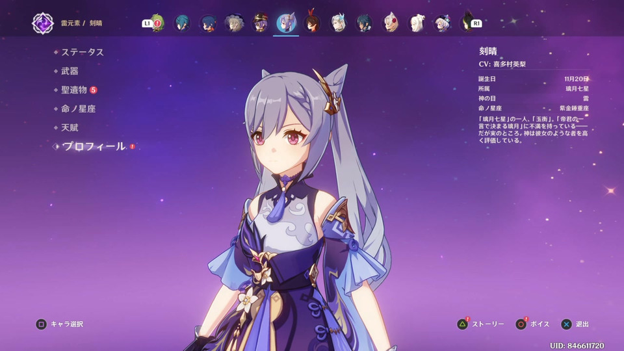Click the X icon for 退出
The image size is (624, 351).
pos(566,324)
